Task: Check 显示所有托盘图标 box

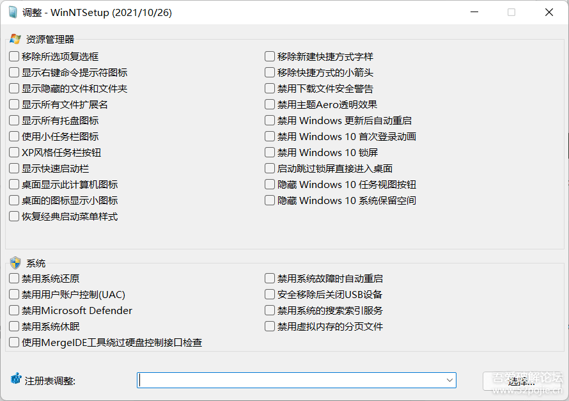Action: (x=14, y=120)
